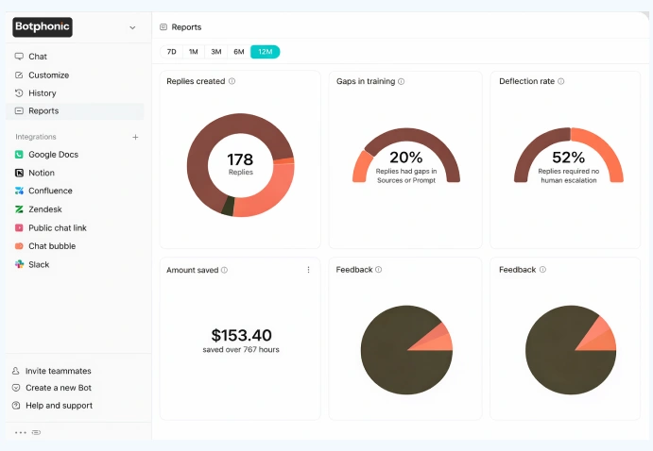The image size is (653, 451).
Task: Click the plus icon to add integration
Action: pos(135,137)
